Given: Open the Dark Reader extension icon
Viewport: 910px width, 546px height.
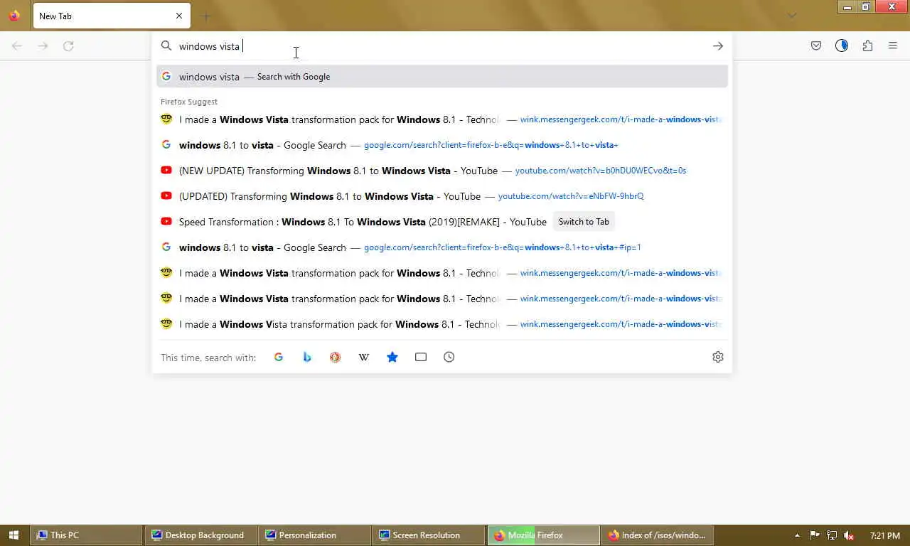Looking at the screenshot, I should [x=842, y=45].
